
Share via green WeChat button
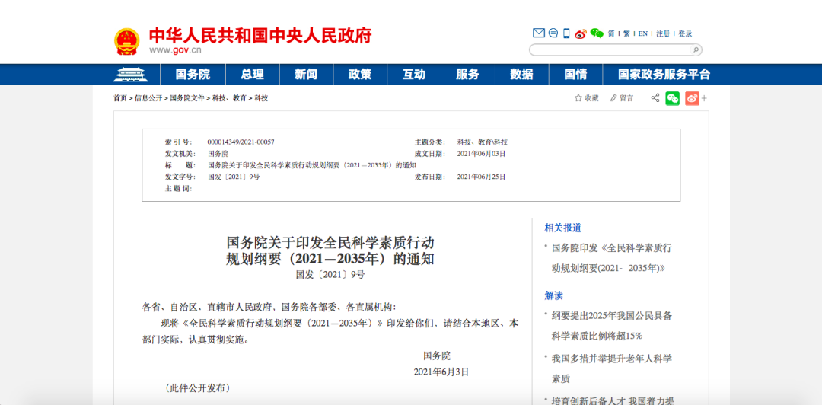coord(672,98)
